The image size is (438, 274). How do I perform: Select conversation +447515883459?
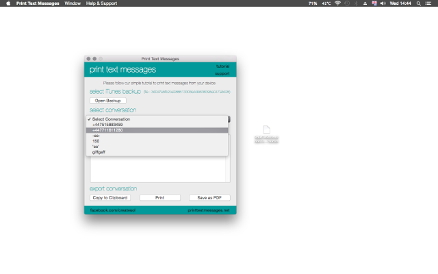[157, 125]
